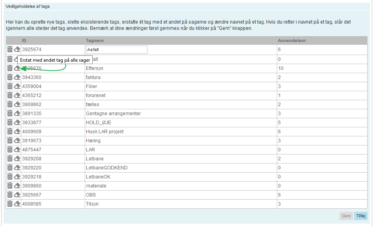Viewport: 375px width, 226px height.
Task: Click eraser icon for the materiale tag
Action: pos(17,186)
